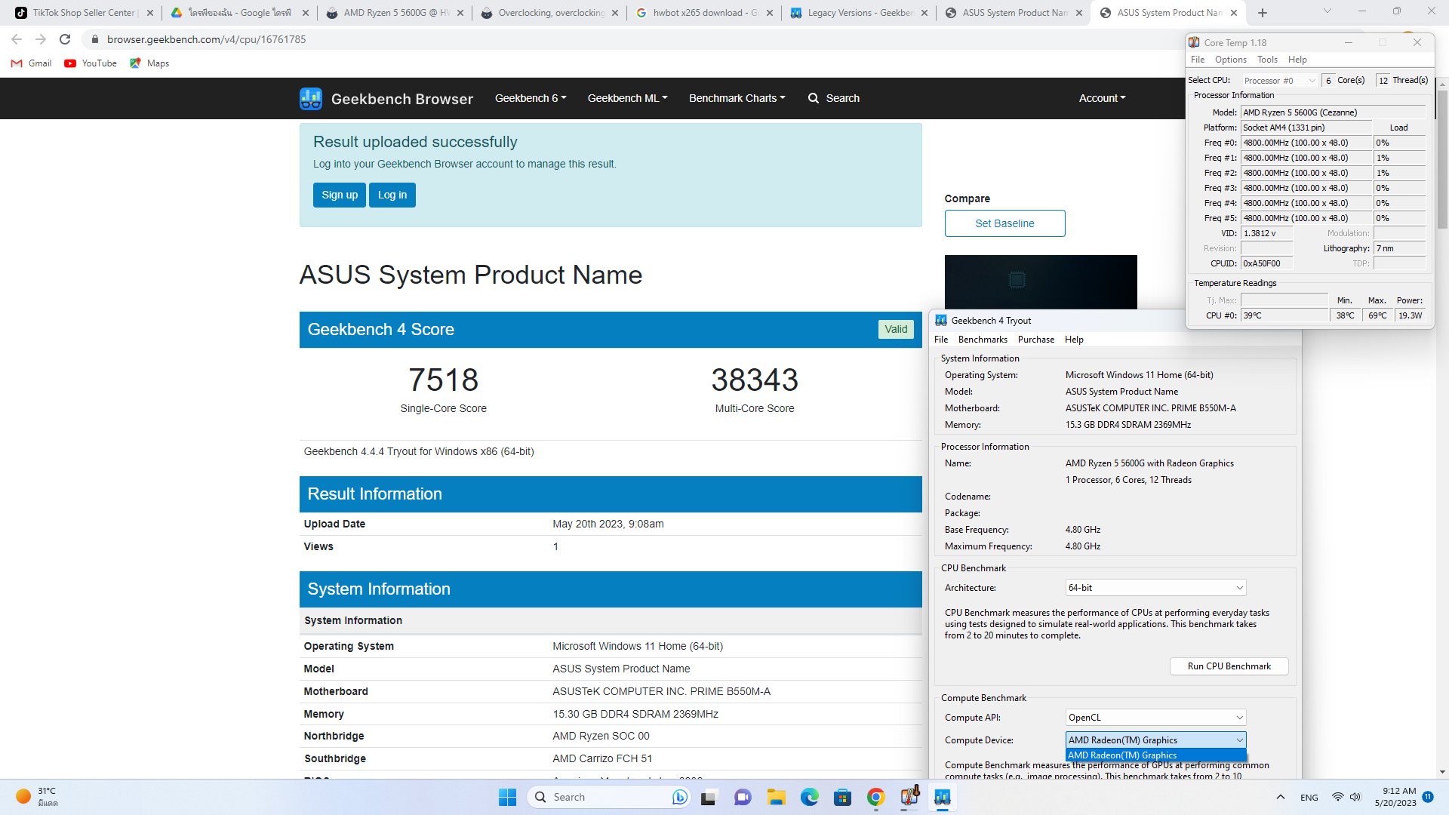
Task: Open Geekbench 4 Benchmarks menu
Action: pyautogui.click(x=983, y=340)
